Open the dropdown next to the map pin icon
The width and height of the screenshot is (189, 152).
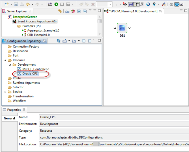[x=159, y=5]
